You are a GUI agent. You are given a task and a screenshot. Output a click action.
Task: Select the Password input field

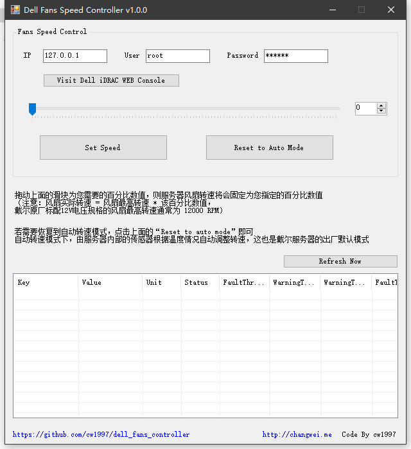[x=296, y=56]
